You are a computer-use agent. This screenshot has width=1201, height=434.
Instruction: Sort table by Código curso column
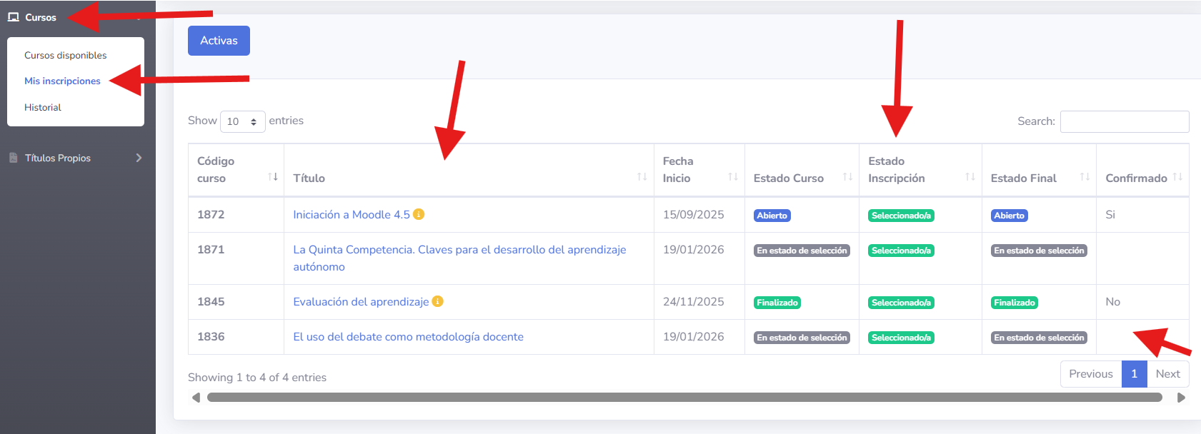point(272,176)
